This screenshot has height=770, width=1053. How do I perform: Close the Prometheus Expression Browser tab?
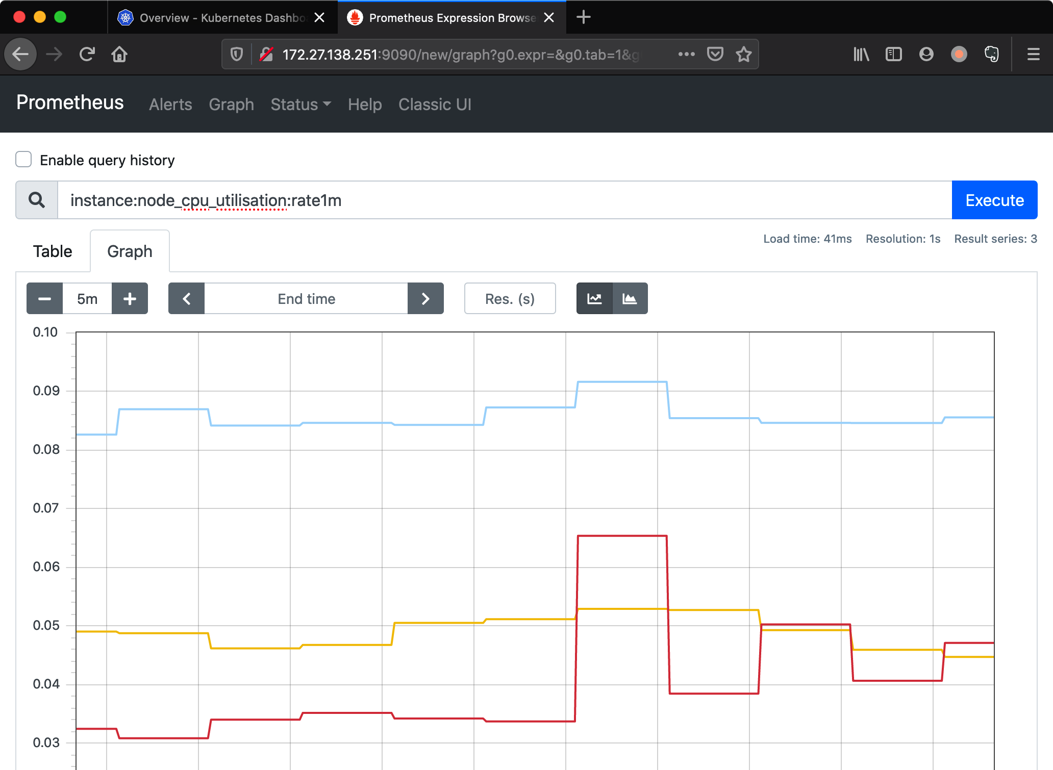549,17
